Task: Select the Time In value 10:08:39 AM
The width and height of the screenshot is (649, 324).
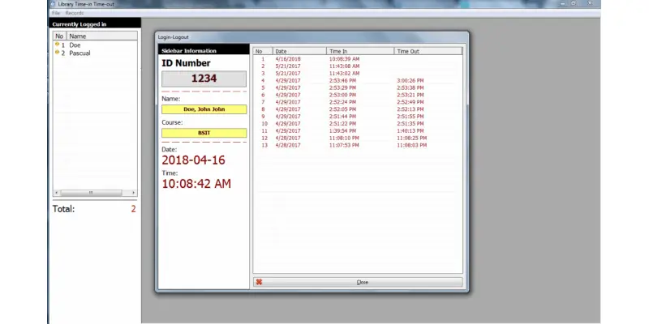Action: pyautogui.click(x=344, y=59)
